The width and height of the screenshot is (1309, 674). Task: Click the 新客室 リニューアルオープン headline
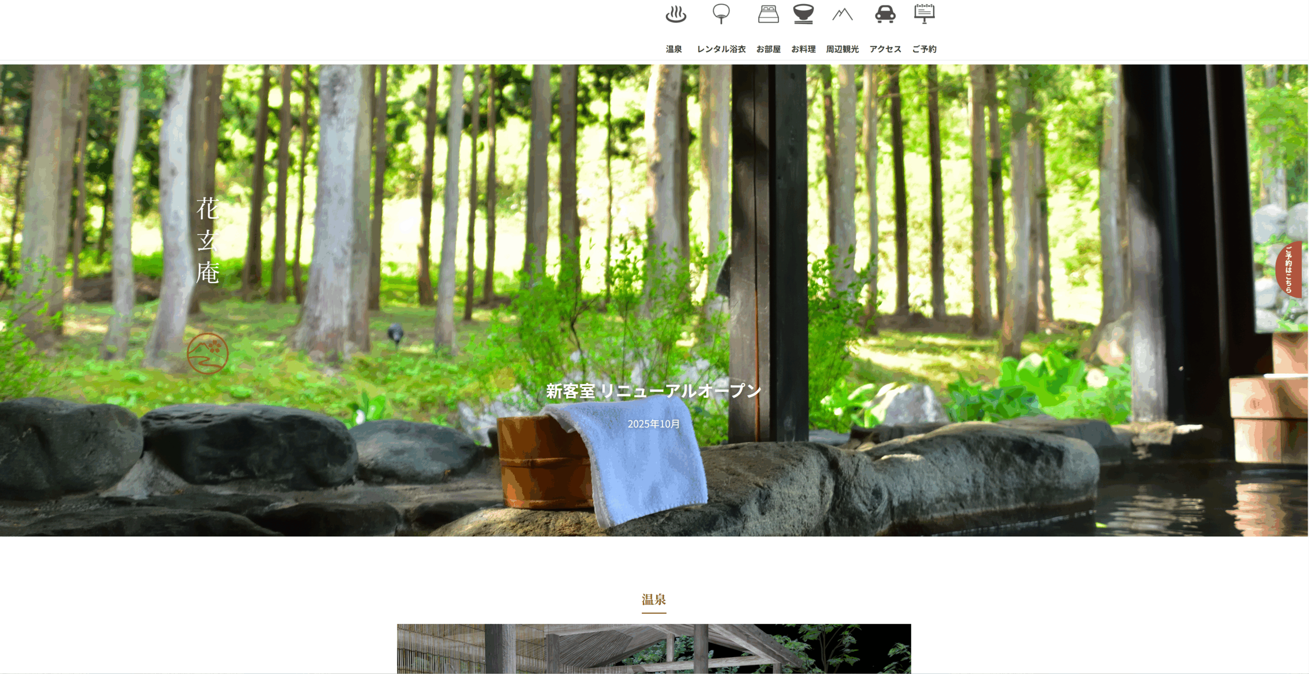coord(653,391)
